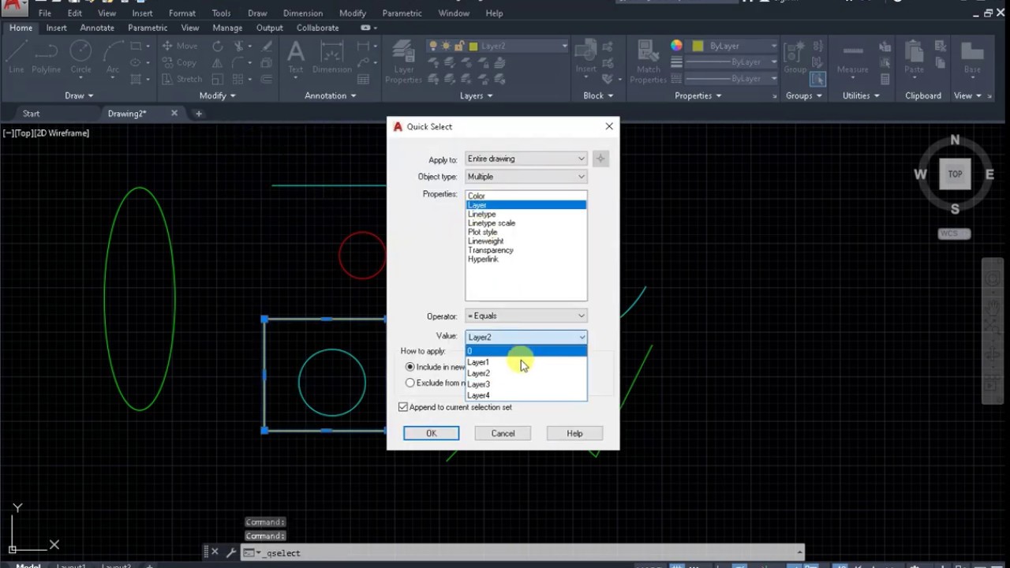
Task: Activate Match Properties tool
Action: [648, 62]
